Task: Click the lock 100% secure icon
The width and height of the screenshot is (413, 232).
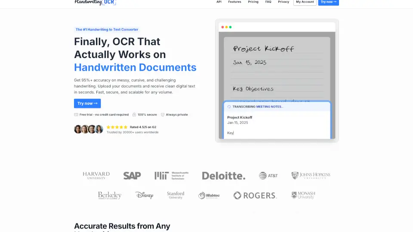Action: [134, 115]
